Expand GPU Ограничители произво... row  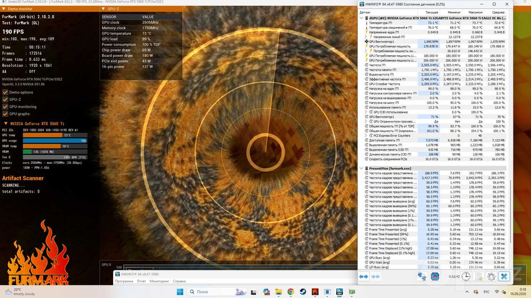pyautogui.click(x=366, y=121)
